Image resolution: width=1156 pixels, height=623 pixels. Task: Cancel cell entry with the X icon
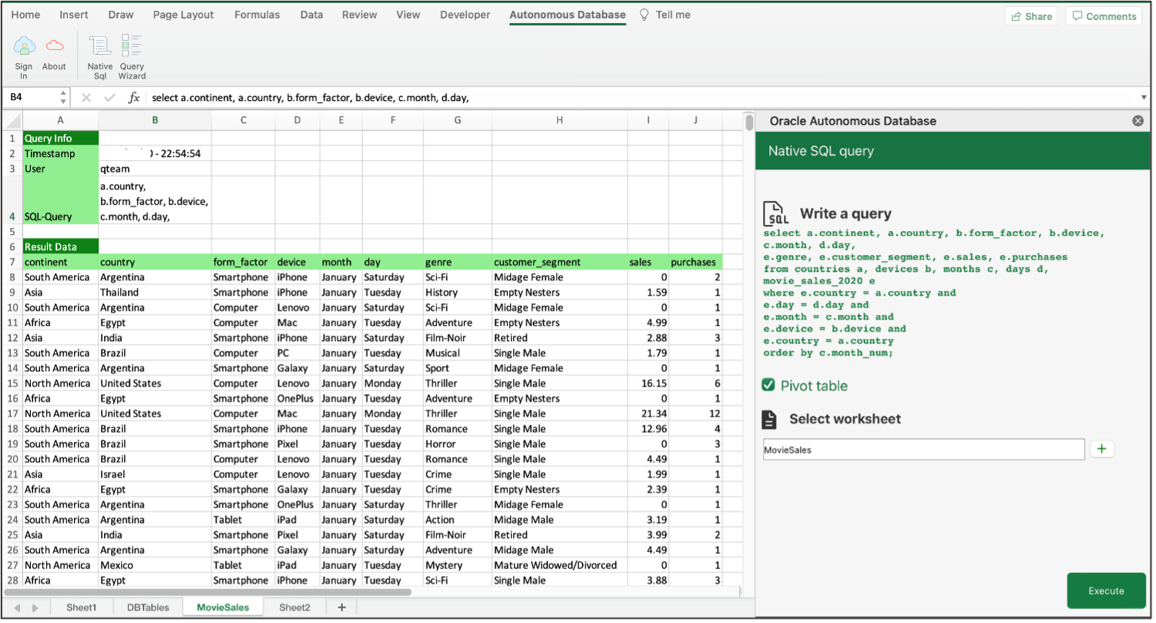click(x=86, y=97)
